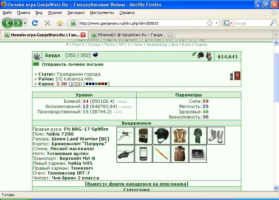Open the back/forward history dropdown arrow

coord(25,23)
